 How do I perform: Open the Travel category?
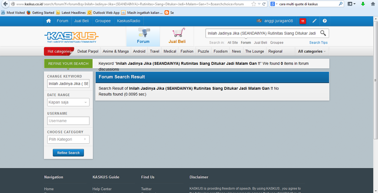pos(154,51)
